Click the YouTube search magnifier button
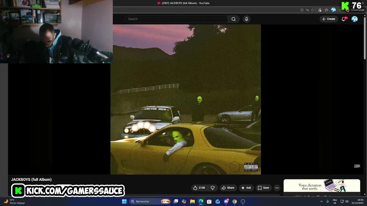The width and height of the screenshot is (367, 206). point(233,19)
